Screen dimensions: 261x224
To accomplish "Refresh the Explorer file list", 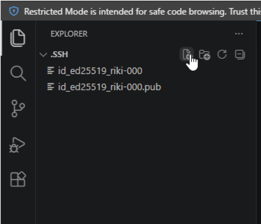I will click(222, 54).
